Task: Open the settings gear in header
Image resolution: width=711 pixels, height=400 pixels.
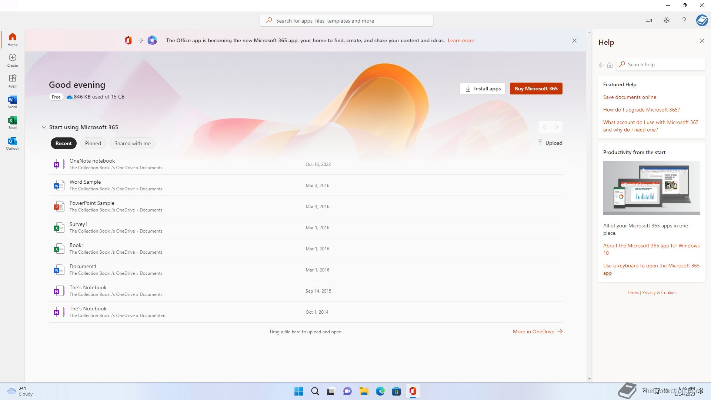Action: [x=667, y=20]
